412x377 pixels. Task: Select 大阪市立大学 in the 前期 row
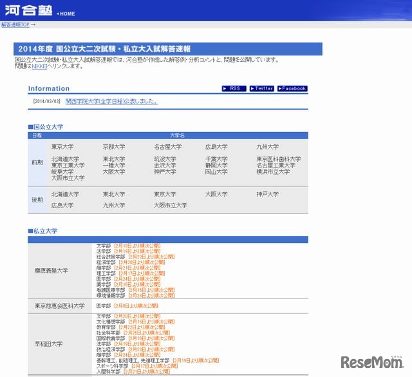(68, 178)
